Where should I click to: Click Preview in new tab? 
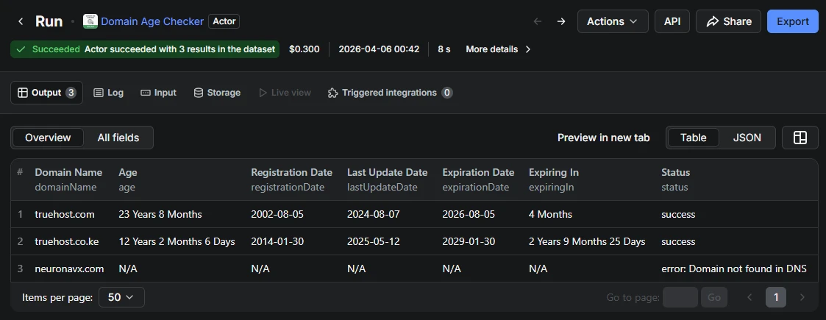pos(604,138)
